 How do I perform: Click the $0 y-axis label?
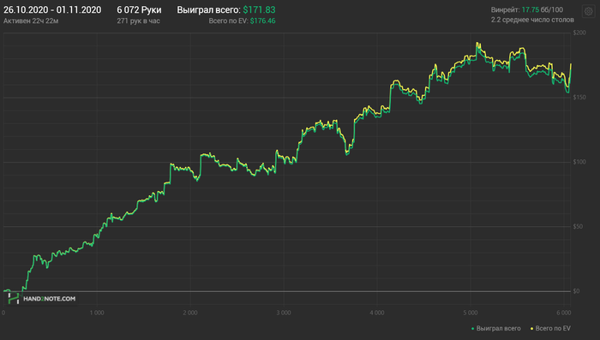coord(577,291)
